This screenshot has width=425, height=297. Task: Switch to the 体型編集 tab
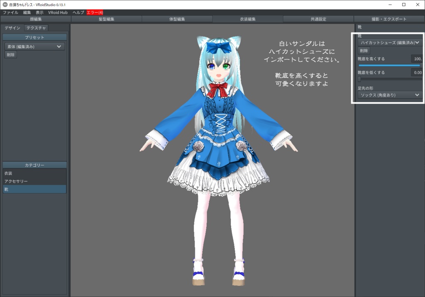176,19
